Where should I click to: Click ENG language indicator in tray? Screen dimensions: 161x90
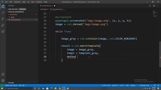click(x=150, y=88)
